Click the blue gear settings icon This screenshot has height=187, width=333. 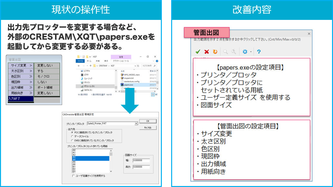click(245, 51)
